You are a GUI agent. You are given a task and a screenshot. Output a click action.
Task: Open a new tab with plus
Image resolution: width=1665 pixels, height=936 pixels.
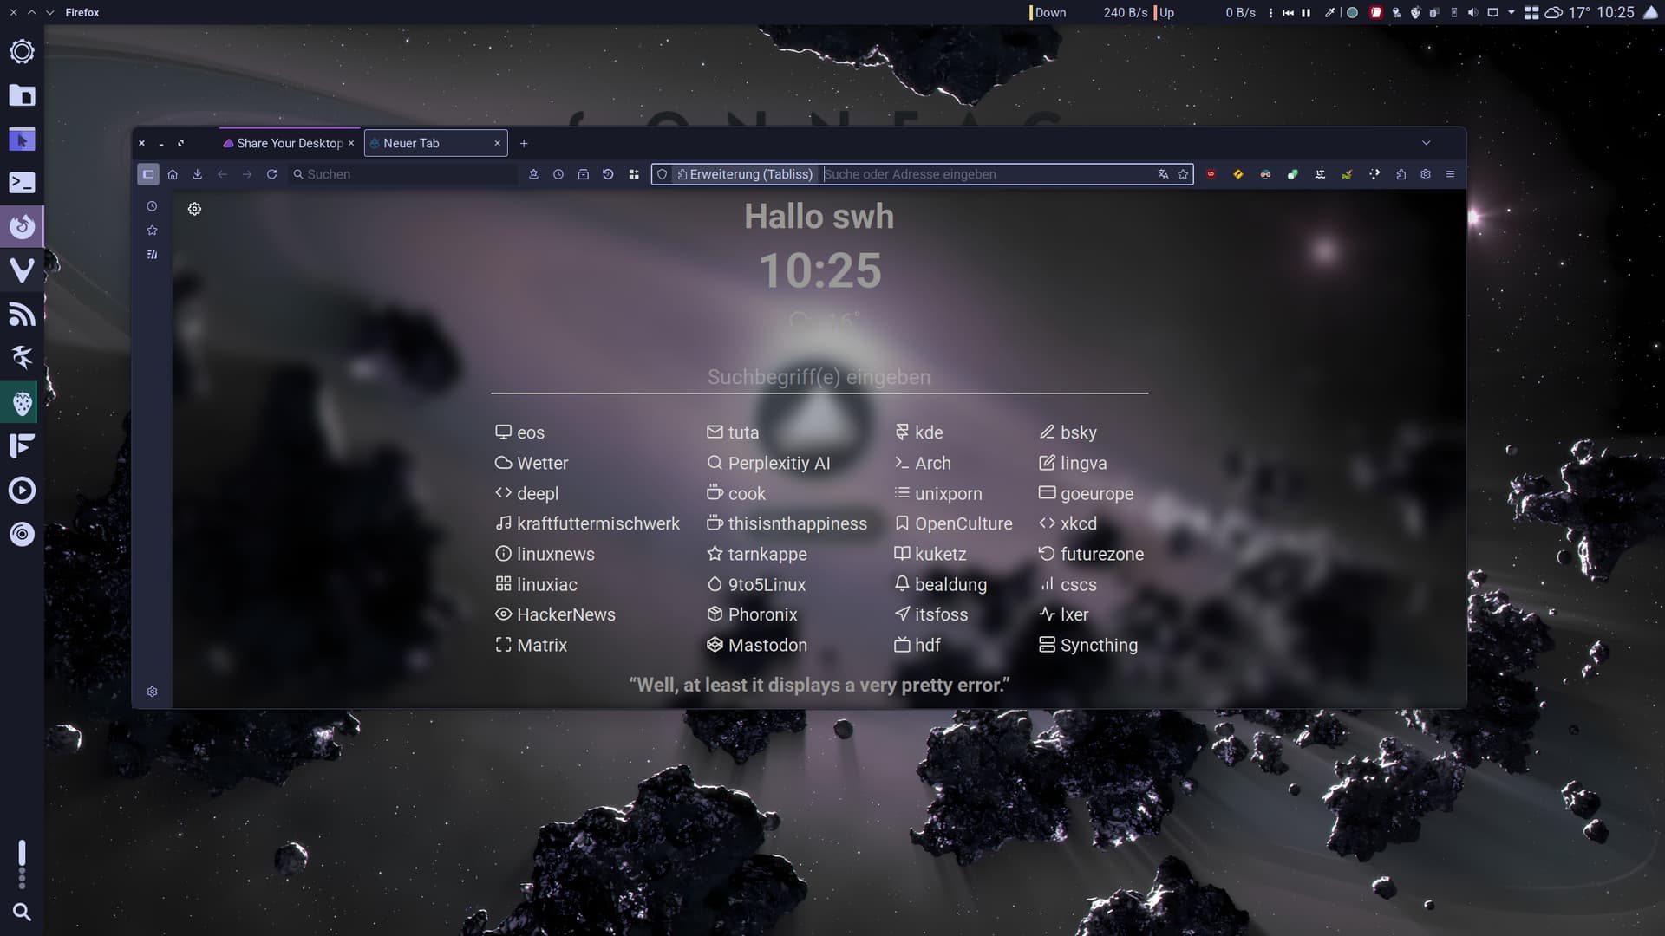(524, 143)
